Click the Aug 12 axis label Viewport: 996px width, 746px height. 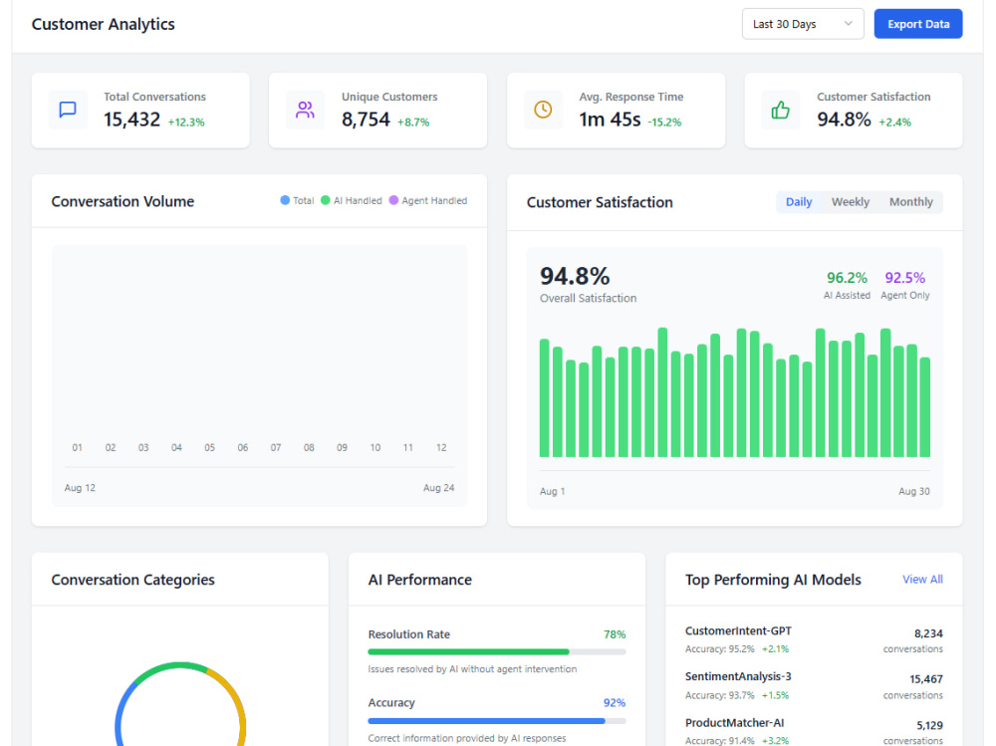point(80,488)
